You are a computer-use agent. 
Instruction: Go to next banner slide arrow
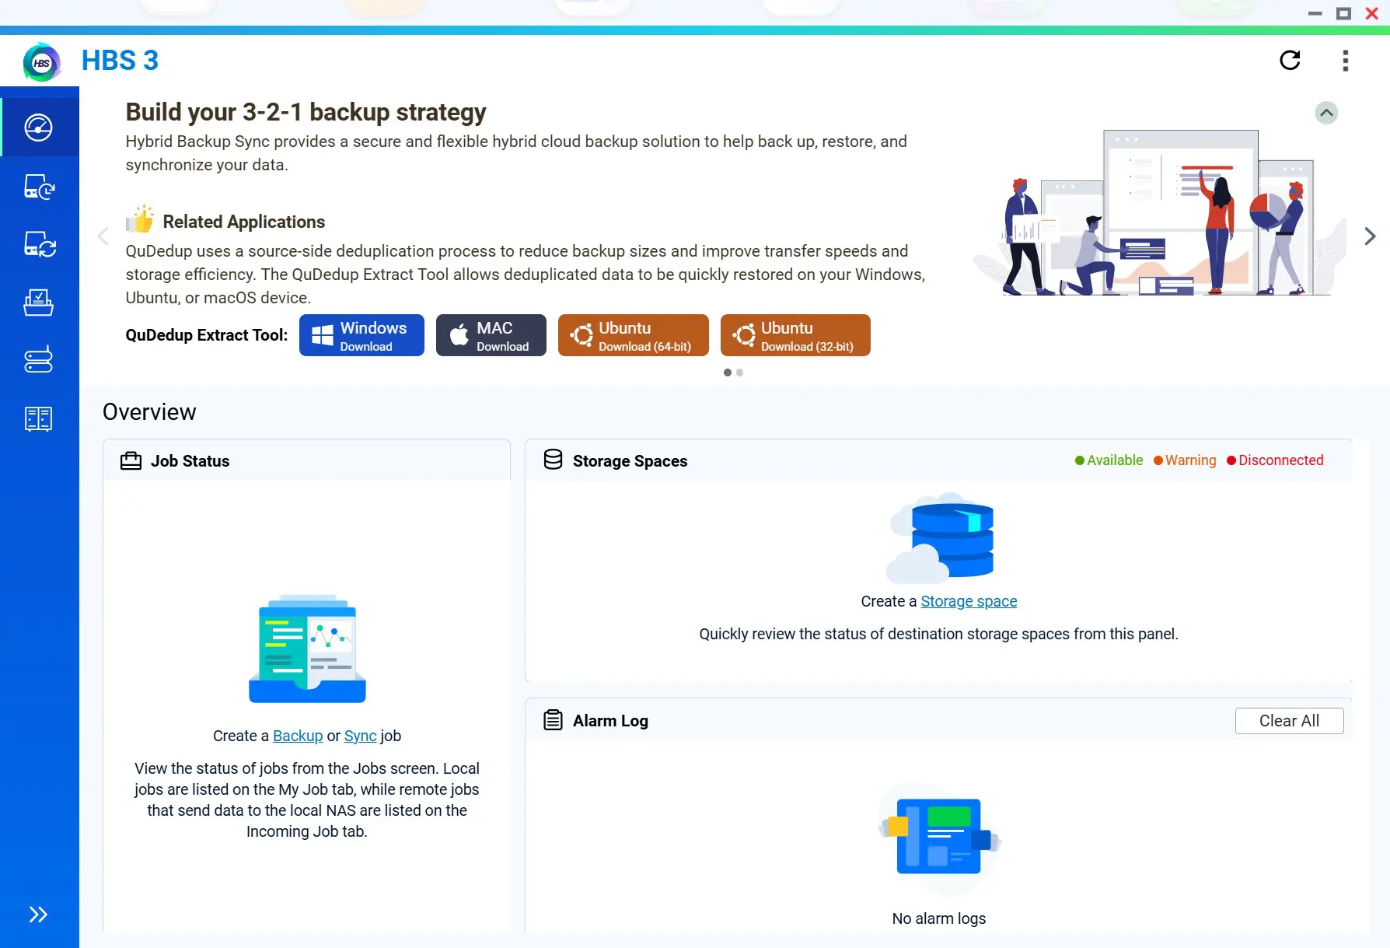pos(1370,236)
